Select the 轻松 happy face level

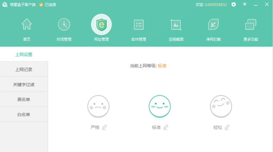pos(221,106)
